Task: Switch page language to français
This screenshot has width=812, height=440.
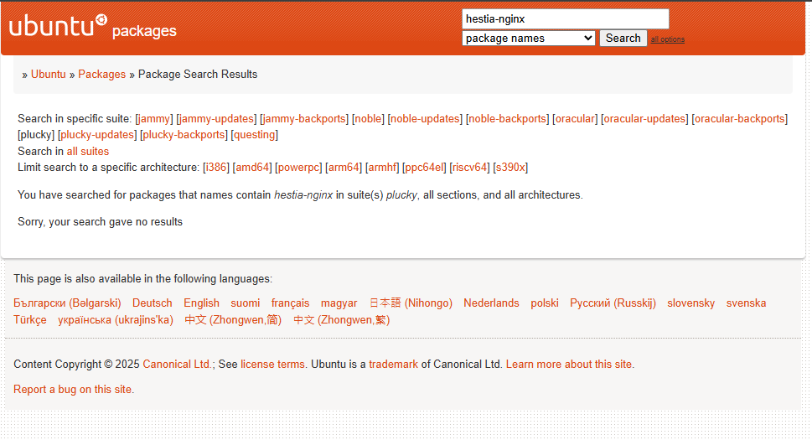Action: click(x=291, y=303)
